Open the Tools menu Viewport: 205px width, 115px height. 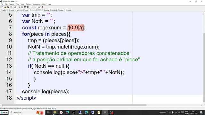[22, 4]
